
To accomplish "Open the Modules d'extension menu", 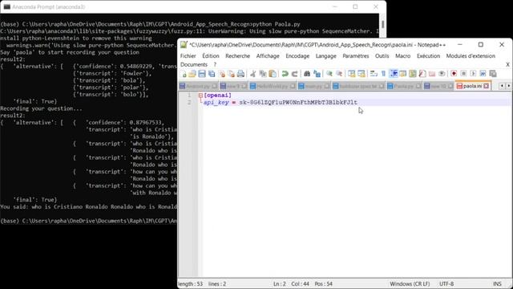I will [471, 56].
